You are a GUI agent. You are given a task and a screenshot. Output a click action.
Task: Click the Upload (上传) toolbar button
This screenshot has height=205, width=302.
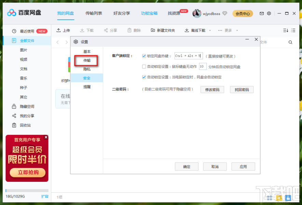click(63, 30)
